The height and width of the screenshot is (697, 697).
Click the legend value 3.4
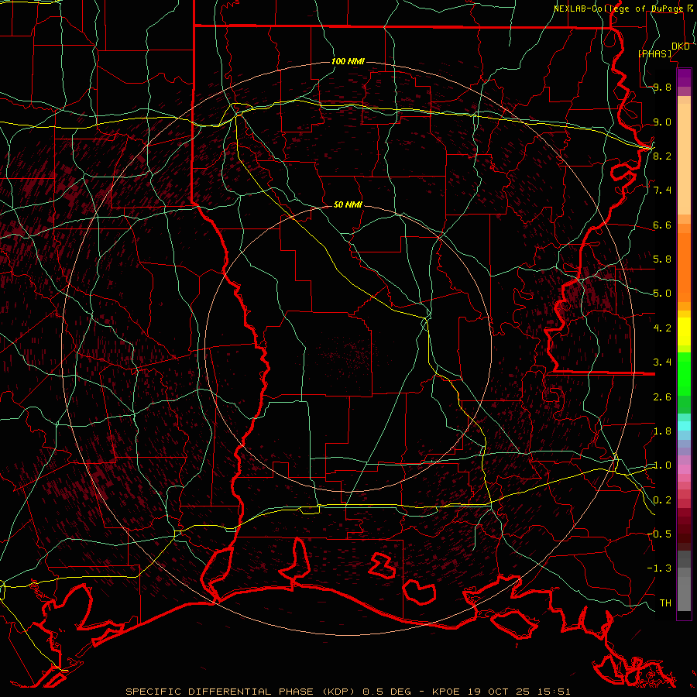662,362
